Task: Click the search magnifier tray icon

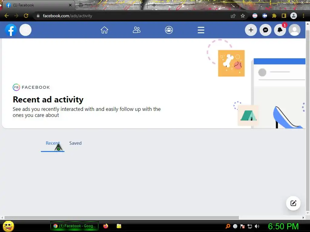Action: click(x=228, y=226)
